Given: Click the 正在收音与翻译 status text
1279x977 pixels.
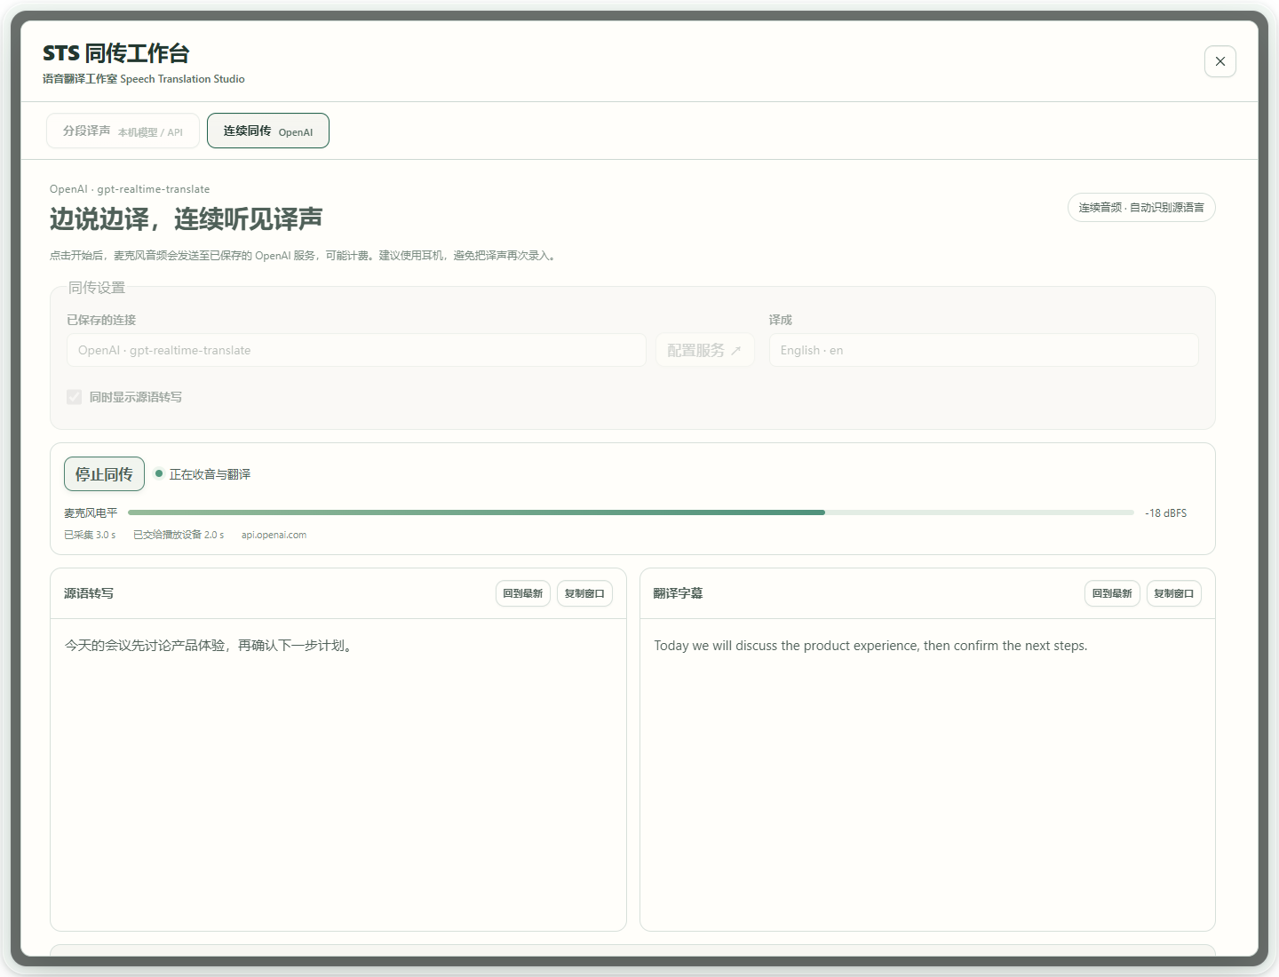Looking at the screenshot, I should coord(210,474).
